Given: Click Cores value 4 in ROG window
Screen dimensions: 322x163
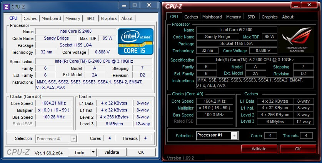Looking at the screenshot, I should click(x=270, y=135).
